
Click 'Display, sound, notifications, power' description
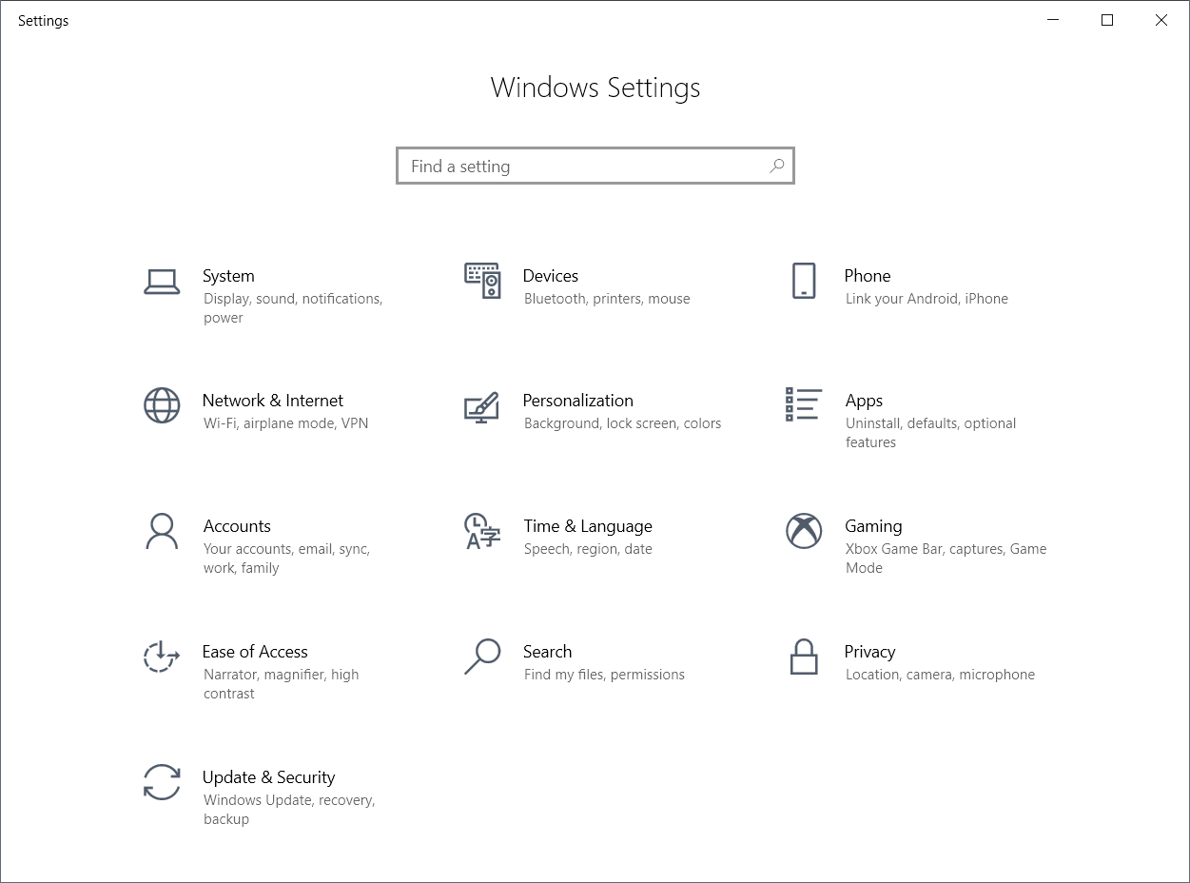tap(293, 308)
